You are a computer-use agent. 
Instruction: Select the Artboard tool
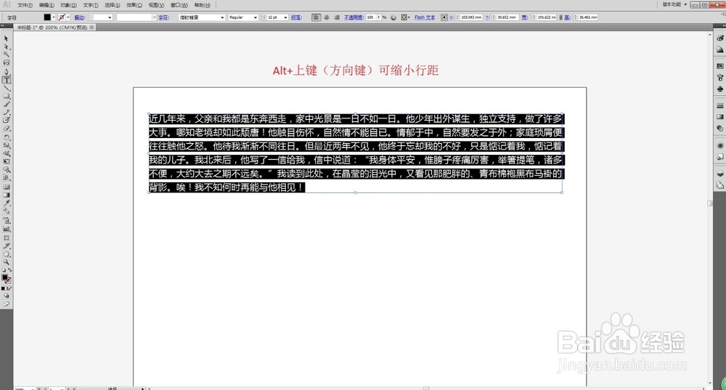click(6, 237)
